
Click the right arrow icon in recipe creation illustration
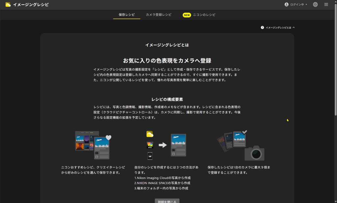click(163, 145)
